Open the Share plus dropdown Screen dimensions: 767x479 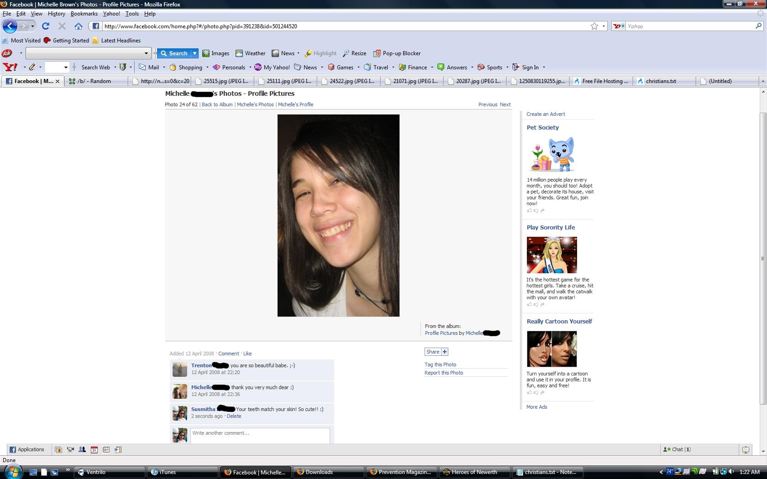(x=445, y=352)
